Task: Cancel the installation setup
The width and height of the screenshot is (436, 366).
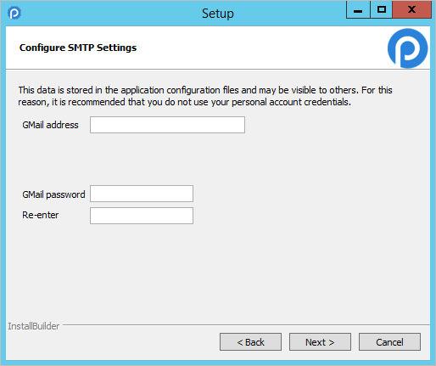Action: click(x=389, y=342)
